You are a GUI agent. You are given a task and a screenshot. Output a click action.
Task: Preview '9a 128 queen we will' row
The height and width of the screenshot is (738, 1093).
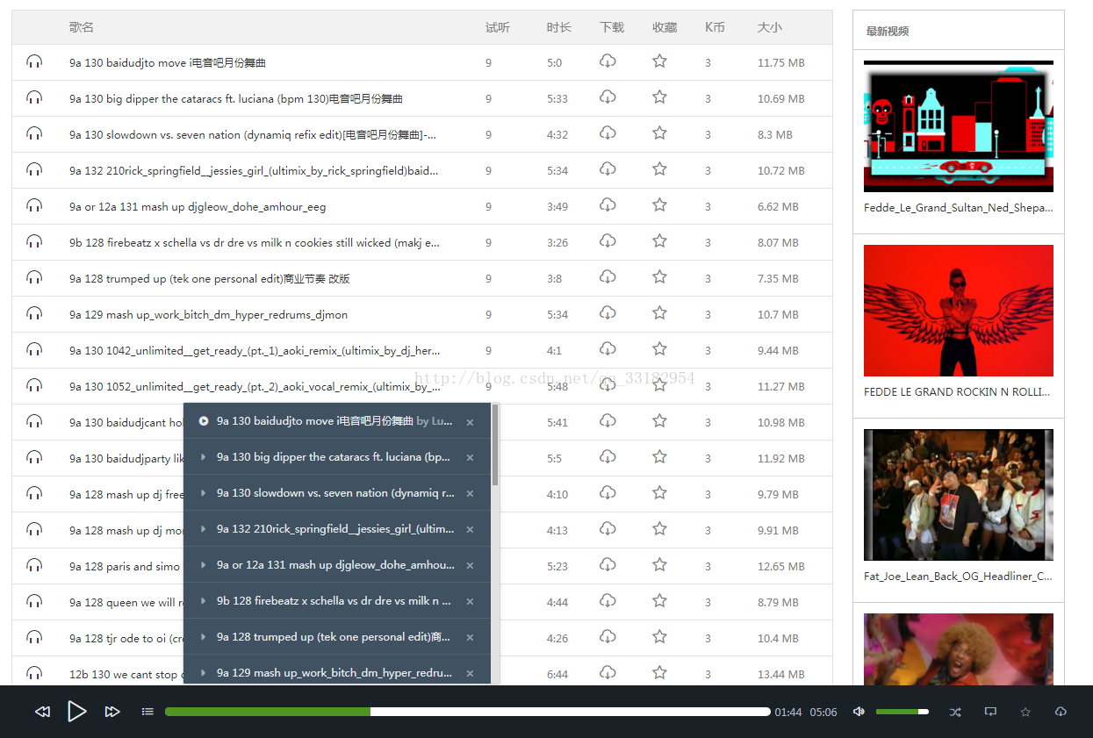point(34,601)
